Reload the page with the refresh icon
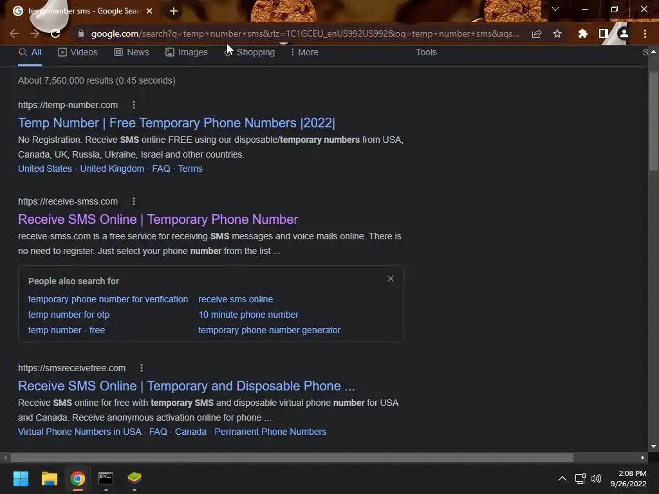Image resolution: width=659 pixels, height=494 pixels. pyautogui.click(x=55, y=33)
